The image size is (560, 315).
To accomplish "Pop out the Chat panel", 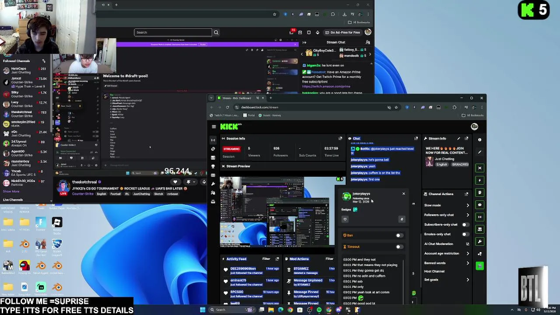I will pyautogui.click(x=416, y=138).
